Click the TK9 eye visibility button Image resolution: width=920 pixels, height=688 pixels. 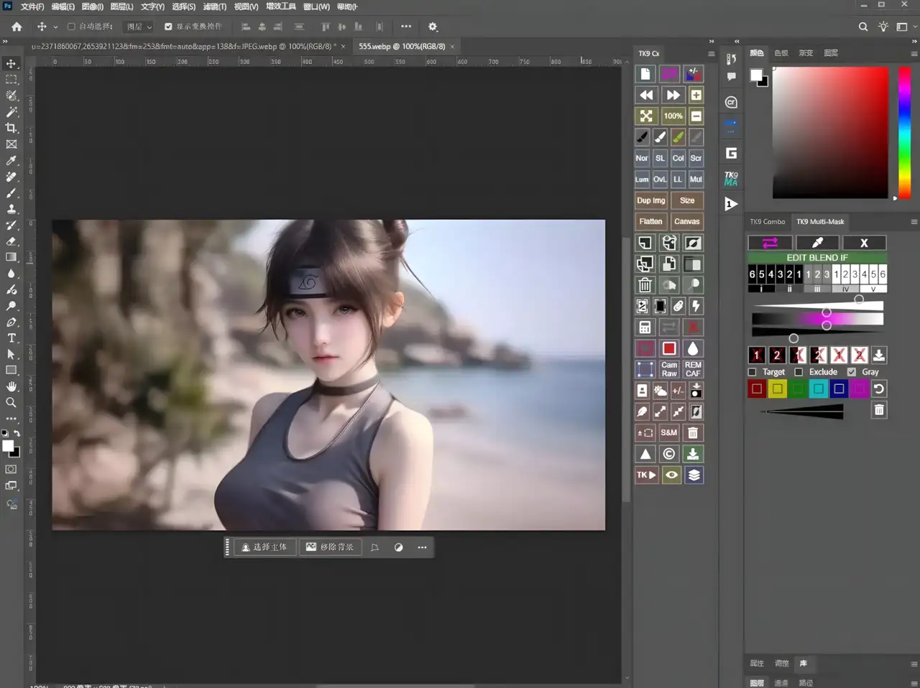(x=671, y=475)
